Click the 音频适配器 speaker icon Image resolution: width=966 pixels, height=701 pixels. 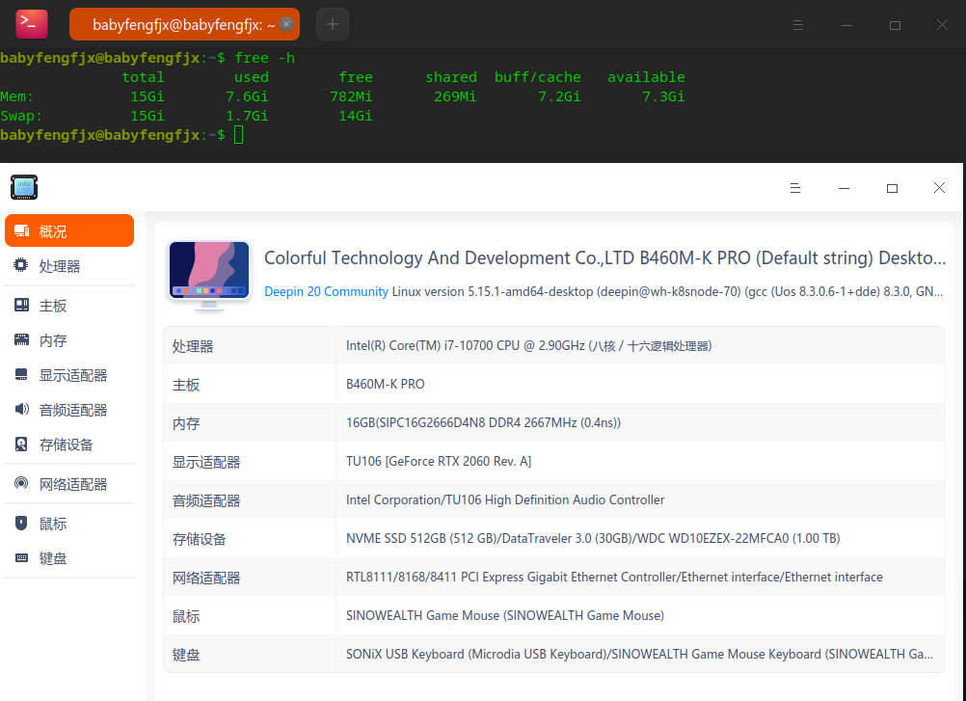coord(21,409)
